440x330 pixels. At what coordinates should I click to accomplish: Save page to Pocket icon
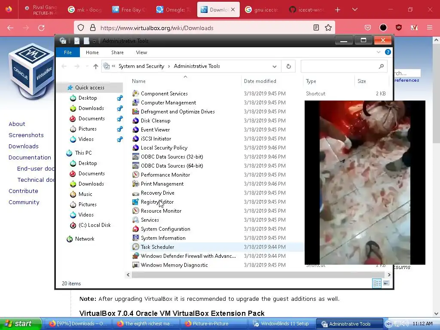click(368, 27)
